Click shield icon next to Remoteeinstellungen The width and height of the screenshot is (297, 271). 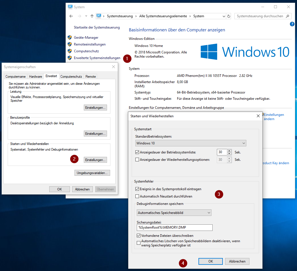pos(70,44)
